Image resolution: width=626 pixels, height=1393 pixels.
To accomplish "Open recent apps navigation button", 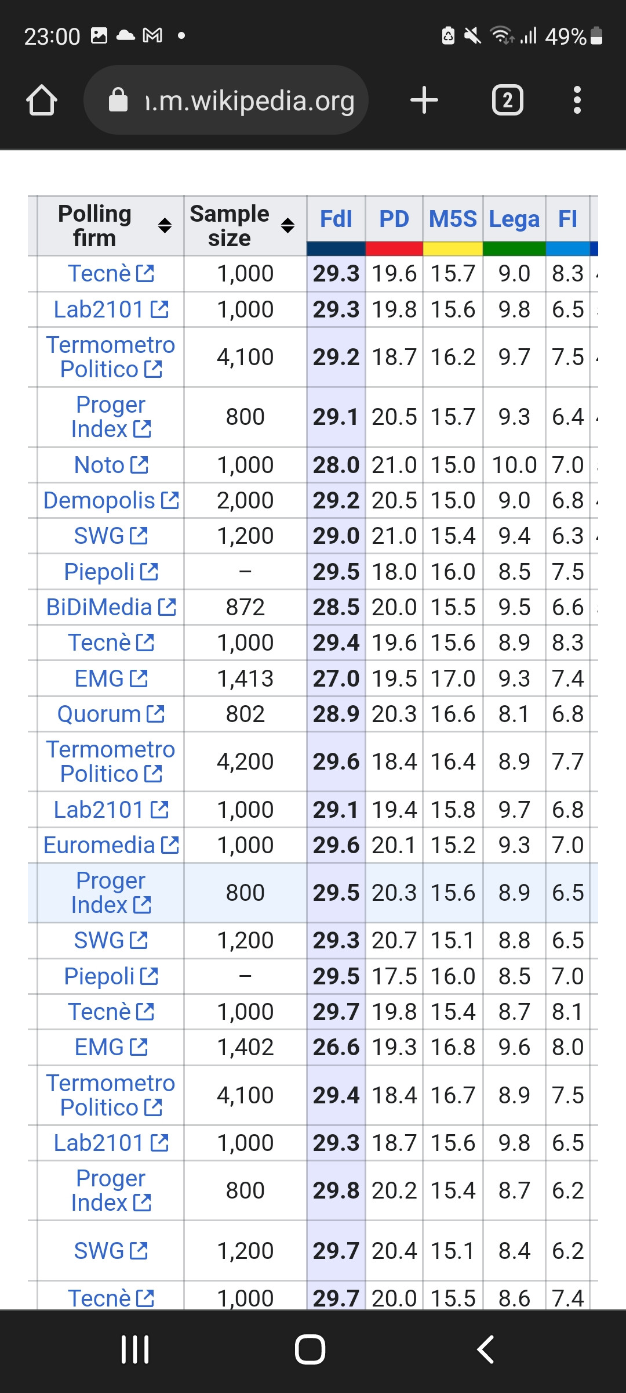I will point(135,1349).
